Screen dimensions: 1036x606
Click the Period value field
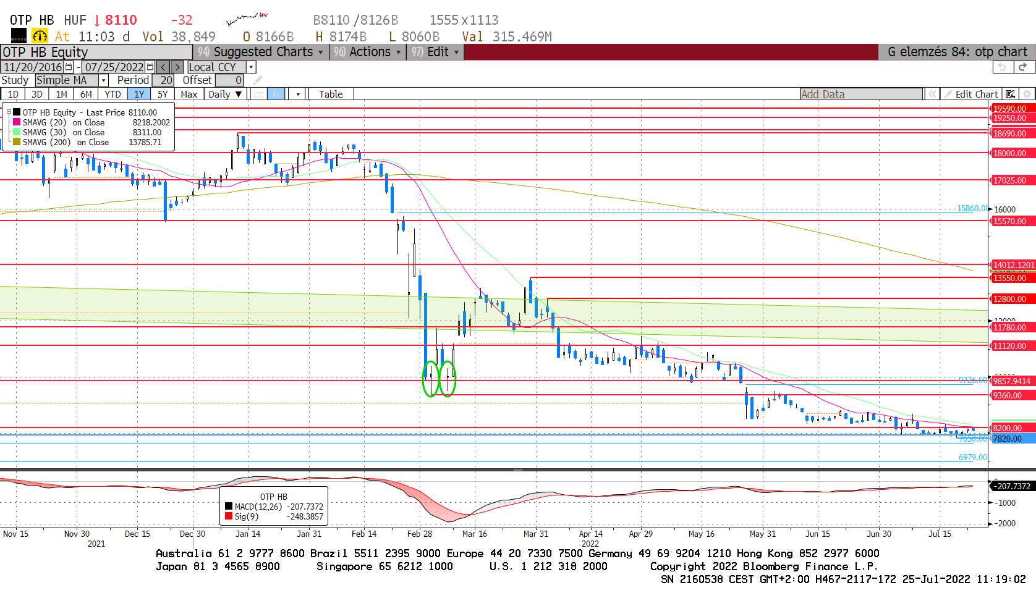[164, 80]
